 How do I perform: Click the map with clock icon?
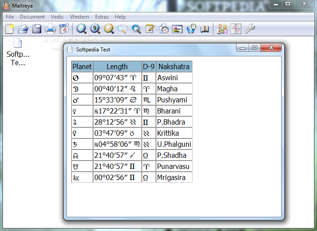(x=164, y=29)
